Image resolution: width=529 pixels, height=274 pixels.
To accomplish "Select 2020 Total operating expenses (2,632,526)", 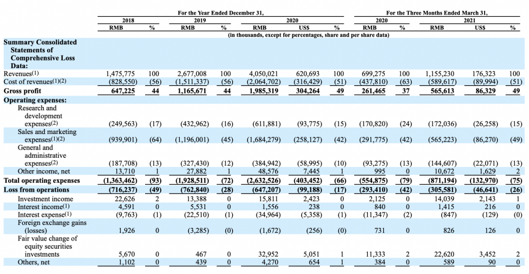I will click(264, 181).
